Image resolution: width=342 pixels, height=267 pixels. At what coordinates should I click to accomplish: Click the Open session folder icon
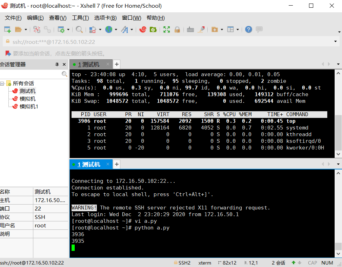(x=18, y=29)
